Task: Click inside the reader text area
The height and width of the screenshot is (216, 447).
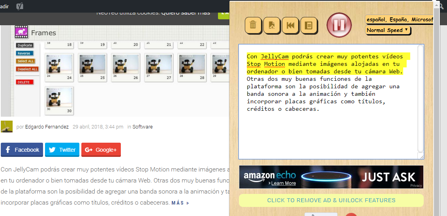Action: click(328, 102)
